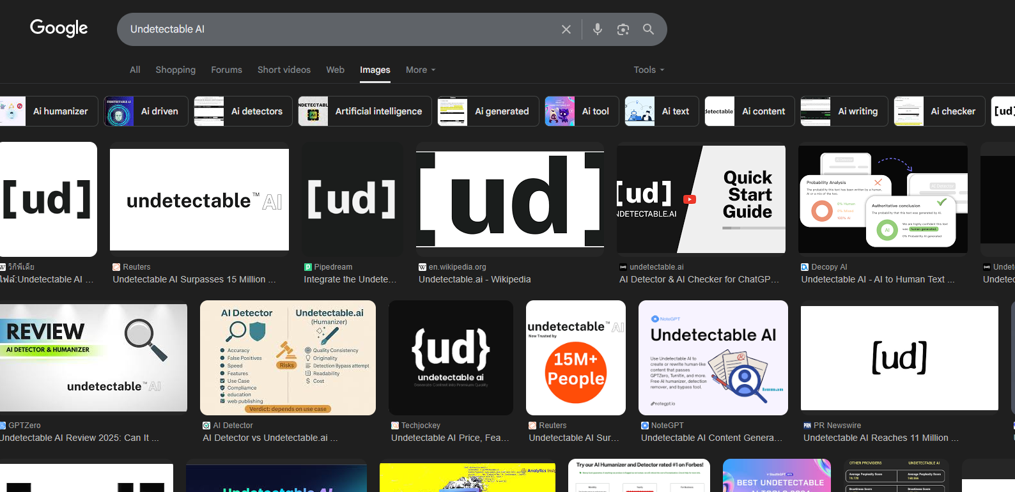Click the Google logo
1015x492 pixels.
tap(59, 28)
